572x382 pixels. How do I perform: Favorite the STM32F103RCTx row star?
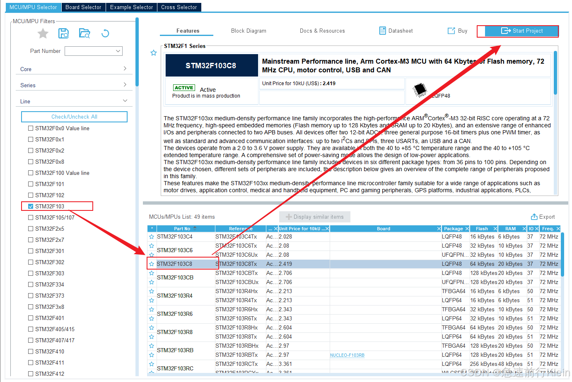point(152,364)
